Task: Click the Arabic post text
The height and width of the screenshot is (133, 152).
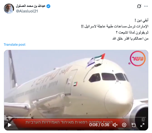Action: tap(115, 29)
